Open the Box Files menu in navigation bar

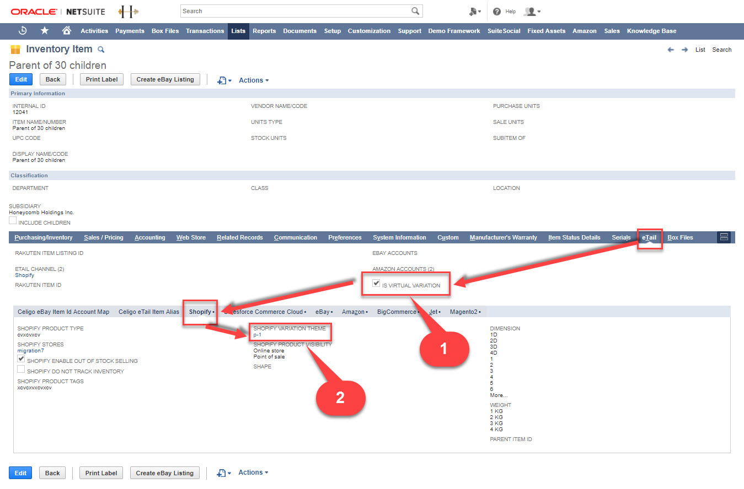coord(165,31)
